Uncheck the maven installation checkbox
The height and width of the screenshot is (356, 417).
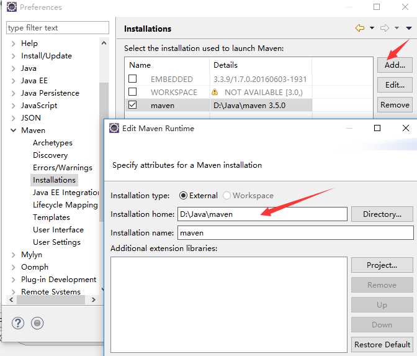click(x=132, y=104)
